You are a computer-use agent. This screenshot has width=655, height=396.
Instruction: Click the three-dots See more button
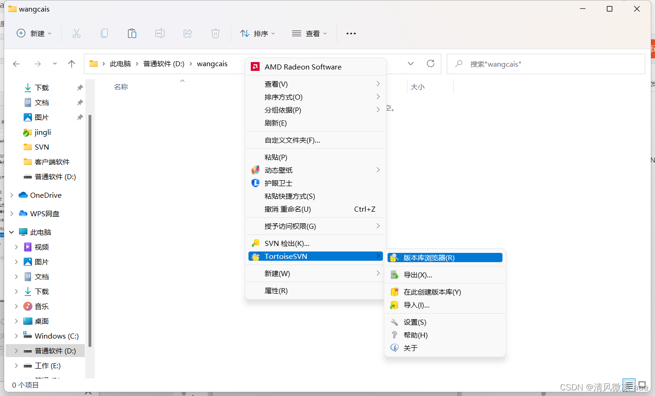(351, 33)
